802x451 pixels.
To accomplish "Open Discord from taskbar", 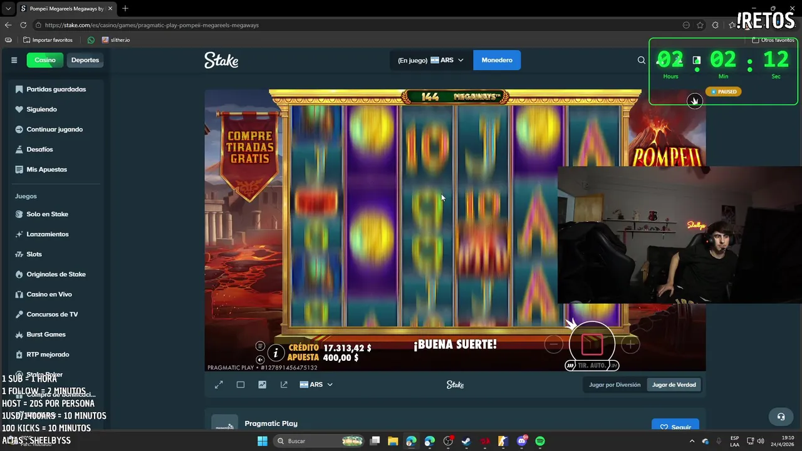I will [x=522, y=441].
